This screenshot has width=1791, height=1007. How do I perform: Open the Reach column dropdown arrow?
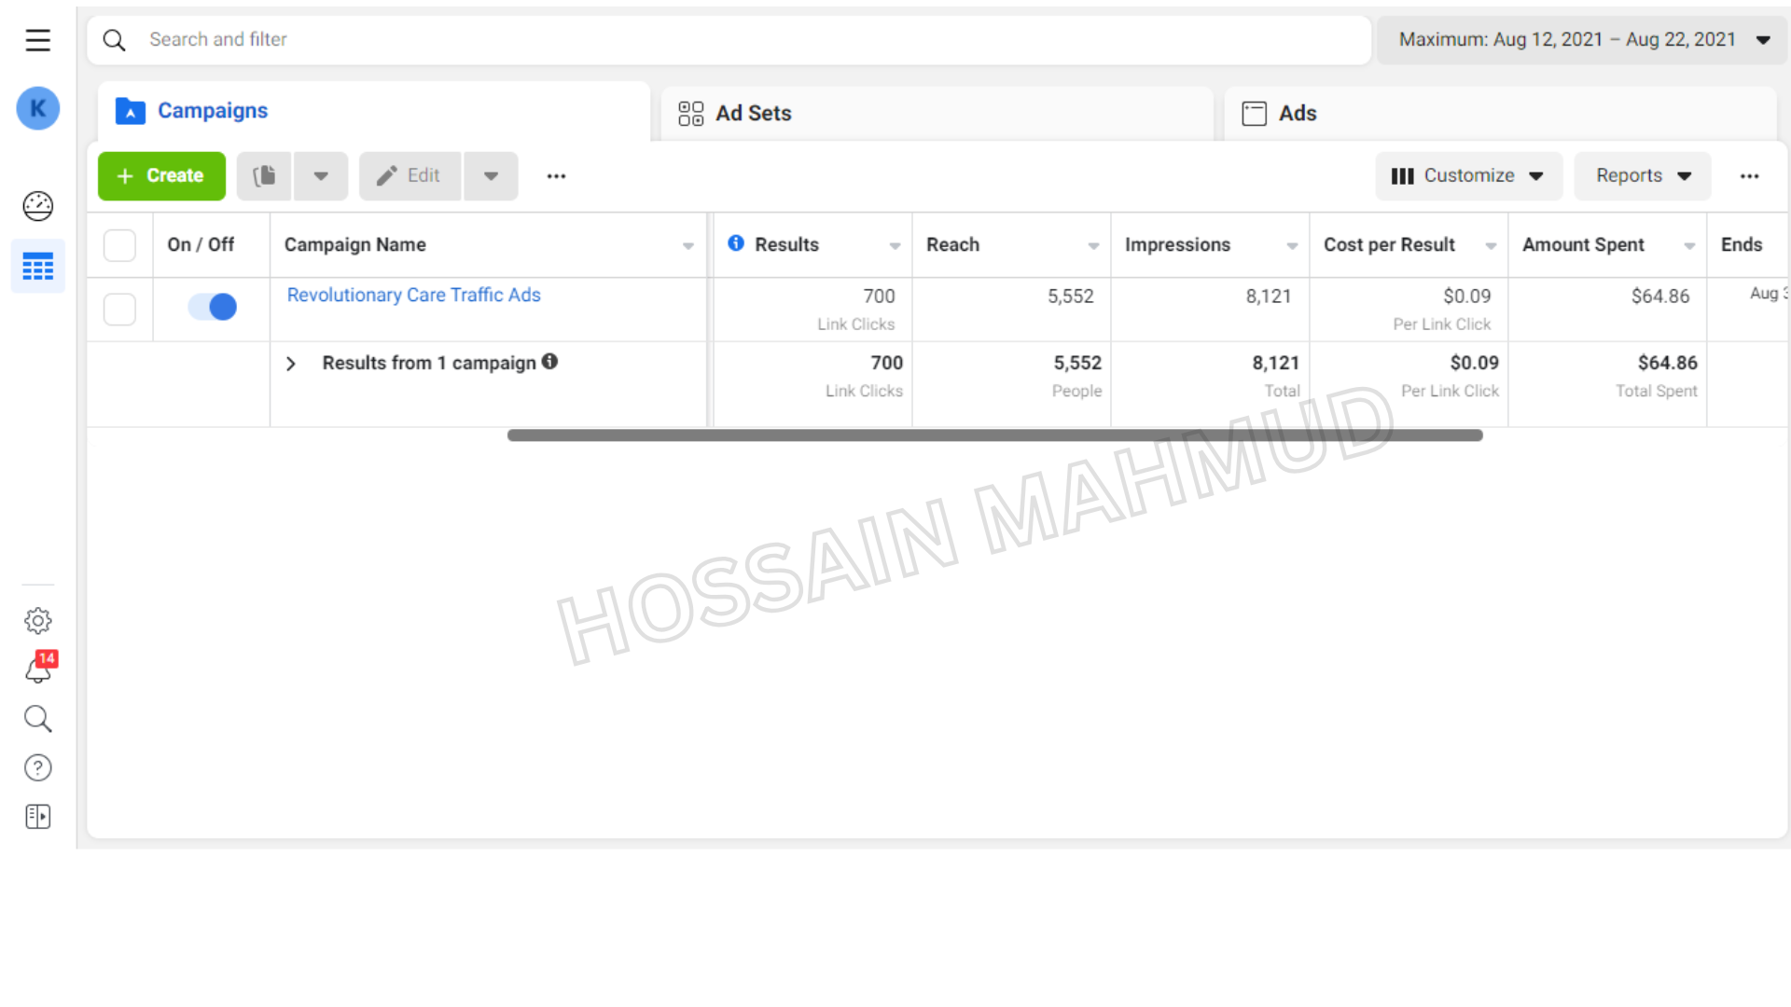pos(1093,246)
